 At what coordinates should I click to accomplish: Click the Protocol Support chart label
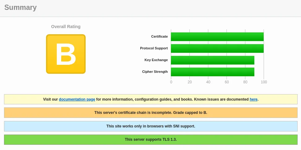coord(154,48)
